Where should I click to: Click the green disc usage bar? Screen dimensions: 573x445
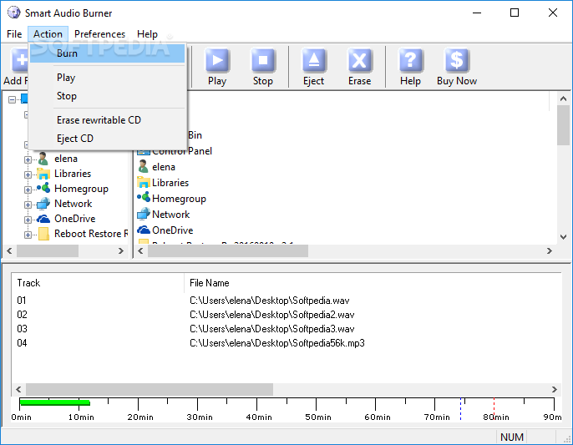55,402
